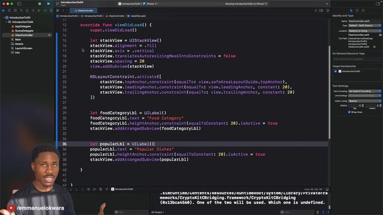This screenshot has height=215, width=383.
Task: Click viewDidLoad() in the jump bar
Action: (x=136, y=16)
